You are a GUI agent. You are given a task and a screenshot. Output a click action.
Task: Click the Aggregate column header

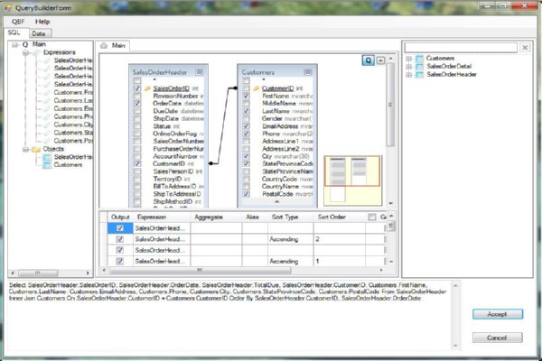coord(216,217)
